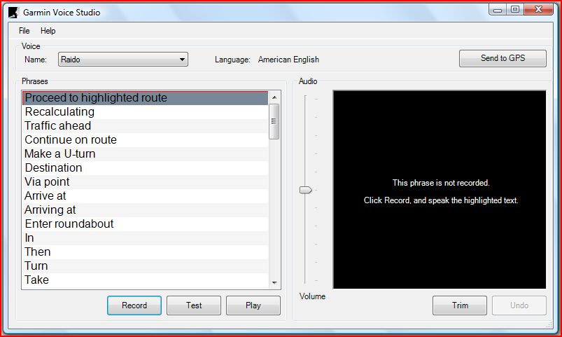This screenshot has width=562, height=337.
Task: Select the phrase "In"
Action: click(x=145, y=238)
